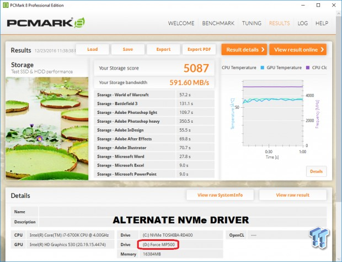The image size is (342, 262).
Task: Click the Export button
Action: pyautogui.click(x=163, y=49)
